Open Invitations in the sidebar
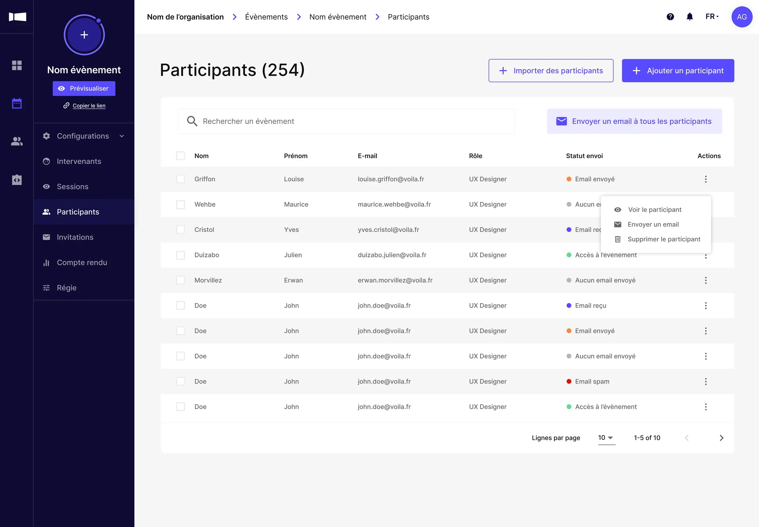The image size is (759, 527). [x=84, y=237]
